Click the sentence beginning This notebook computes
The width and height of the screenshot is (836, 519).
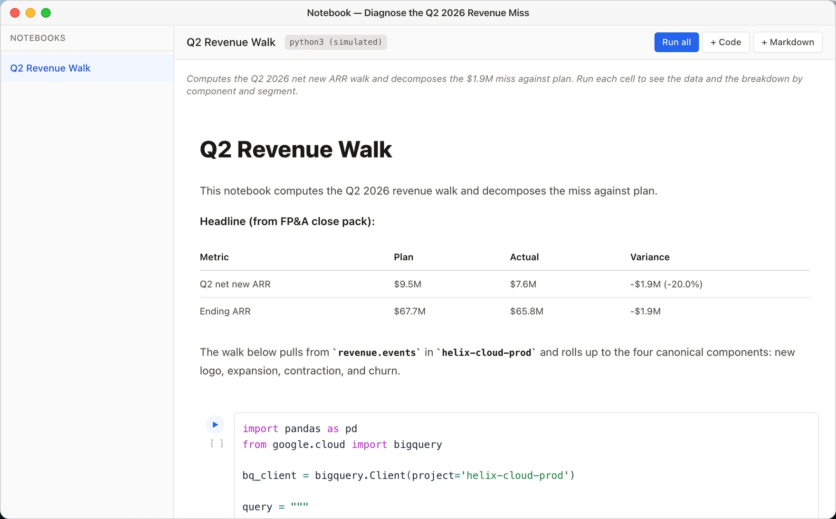(428, 191)
